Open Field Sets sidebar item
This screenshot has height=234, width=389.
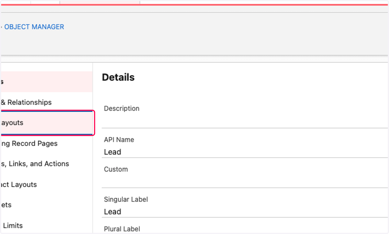pos(46,205)
